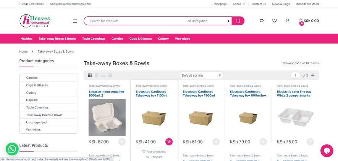The width and height of the screenshot is (338, 161).
Task: Click the product search field
Action: (134, 21)
